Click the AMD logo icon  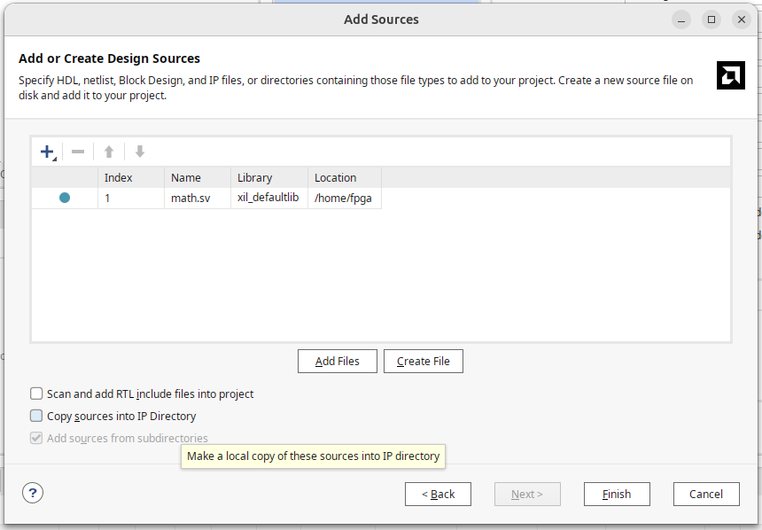click(x=730, y=75)
